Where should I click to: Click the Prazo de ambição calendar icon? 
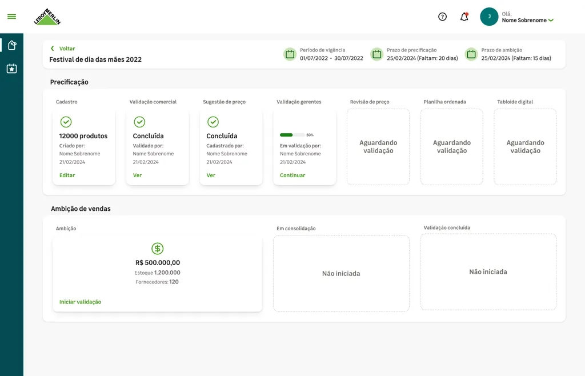(x=471, y=54)
